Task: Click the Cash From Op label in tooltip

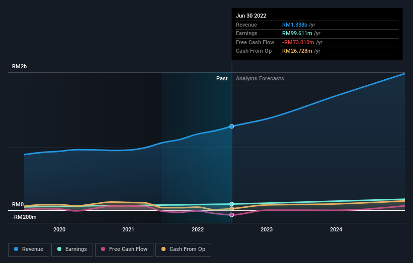Action: click(254, 51)
